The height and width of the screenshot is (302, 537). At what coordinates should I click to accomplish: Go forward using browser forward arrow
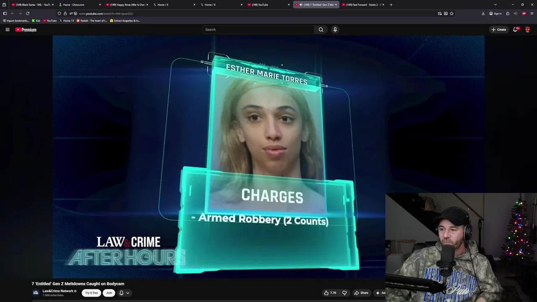pos(20,13)
